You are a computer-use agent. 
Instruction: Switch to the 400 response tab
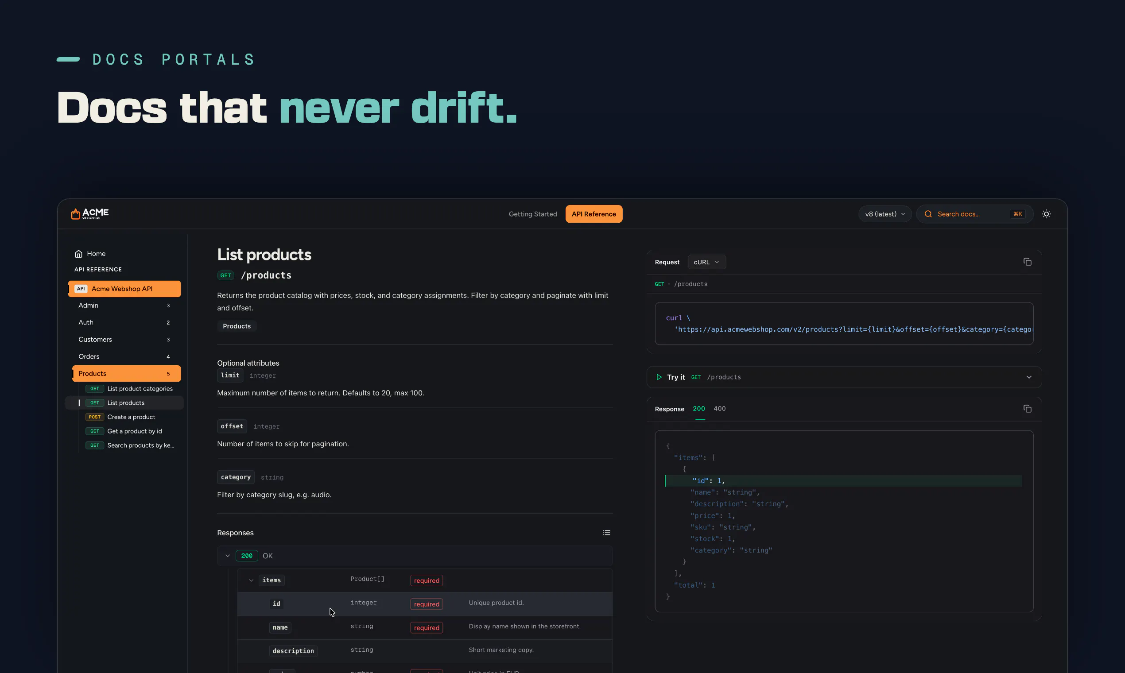[x=719, y=409]
